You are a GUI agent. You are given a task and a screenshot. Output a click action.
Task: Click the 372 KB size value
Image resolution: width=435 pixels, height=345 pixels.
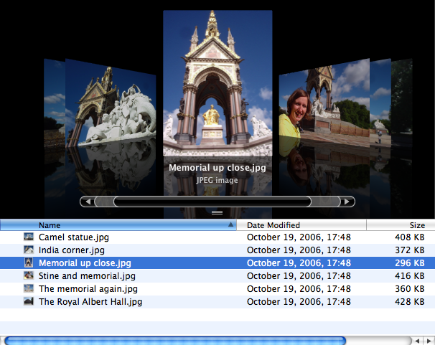[410, 250]
